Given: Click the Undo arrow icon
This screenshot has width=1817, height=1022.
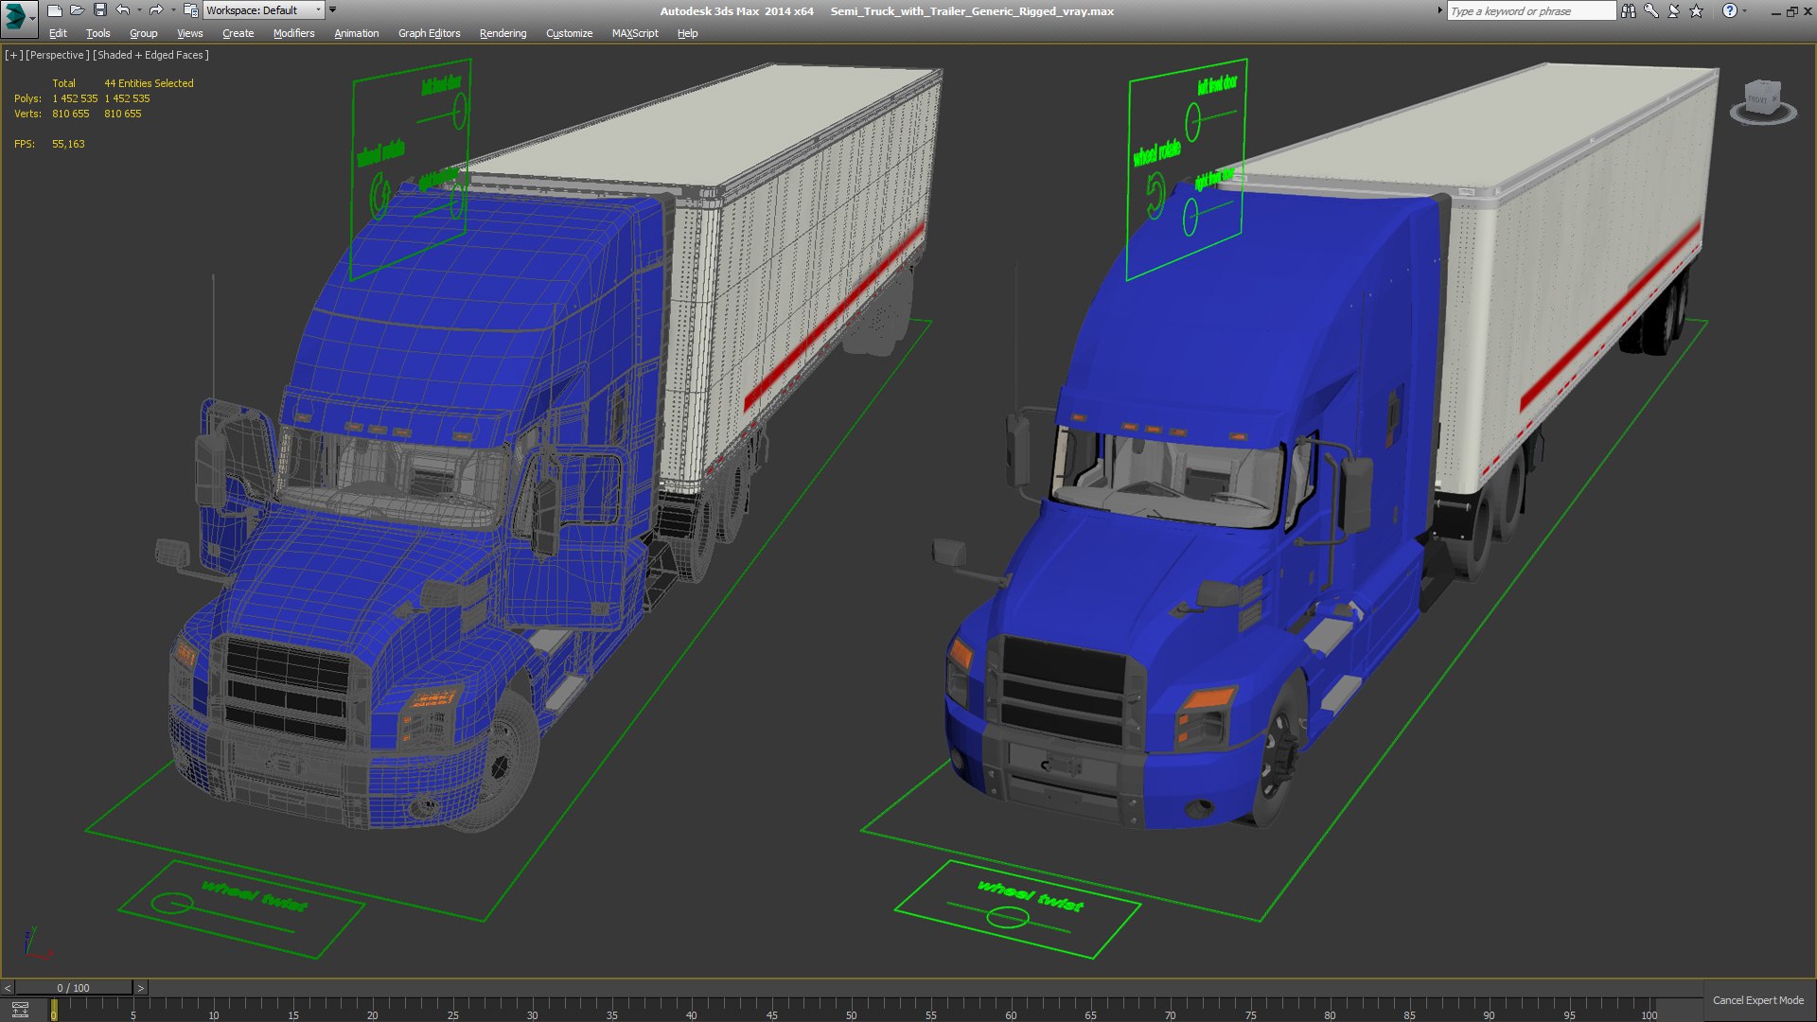Looking at the screenshot, I should click(123, 10).
